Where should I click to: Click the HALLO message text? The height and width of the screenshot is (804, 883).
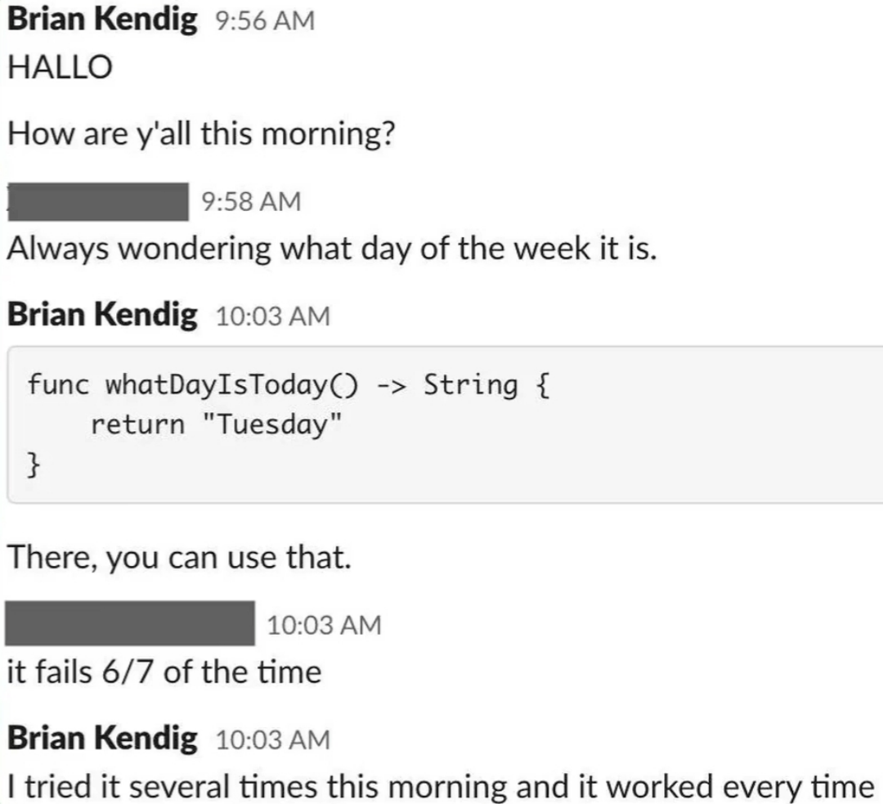click(59, 69)
